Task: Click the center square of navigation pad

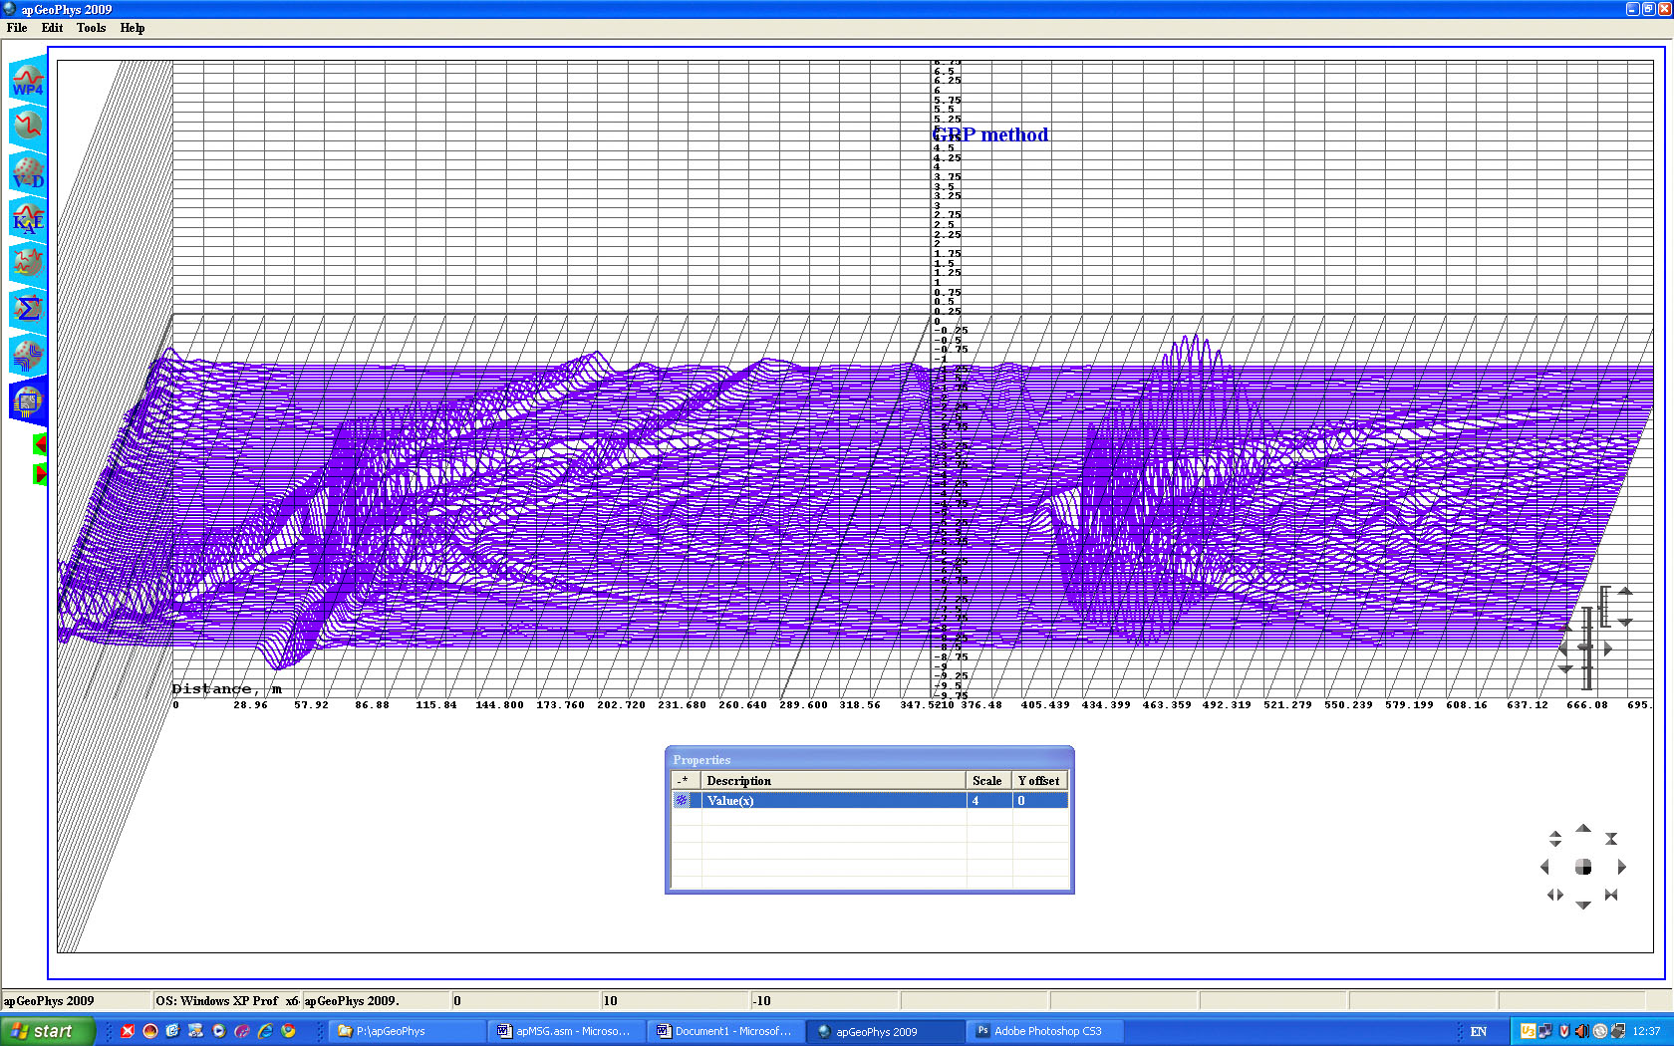Action: (x=1582, y=867)
